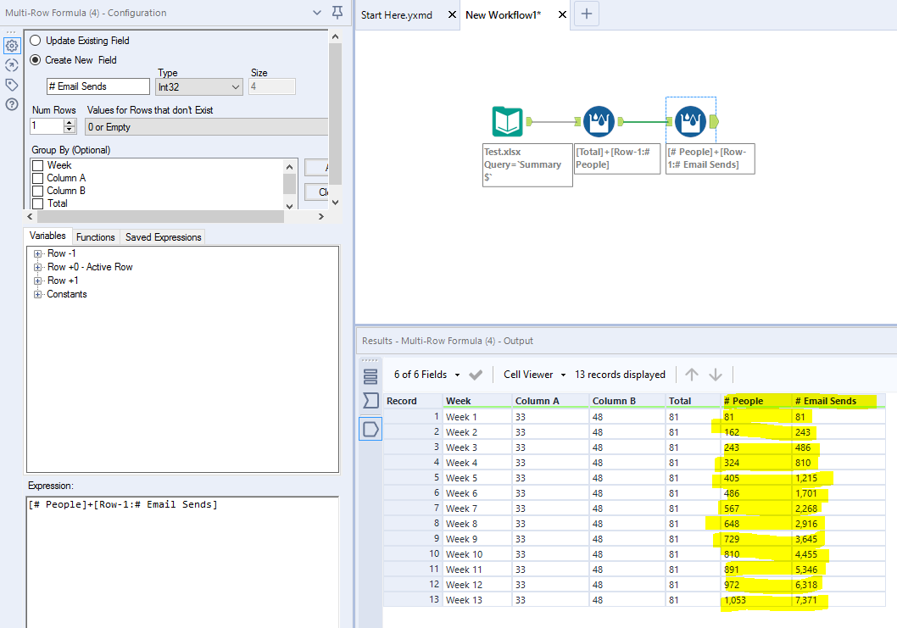Viewport: 897px width, 628px height.
Task: Open the Type dropdown showing Int32
Action: pos(199,86)
